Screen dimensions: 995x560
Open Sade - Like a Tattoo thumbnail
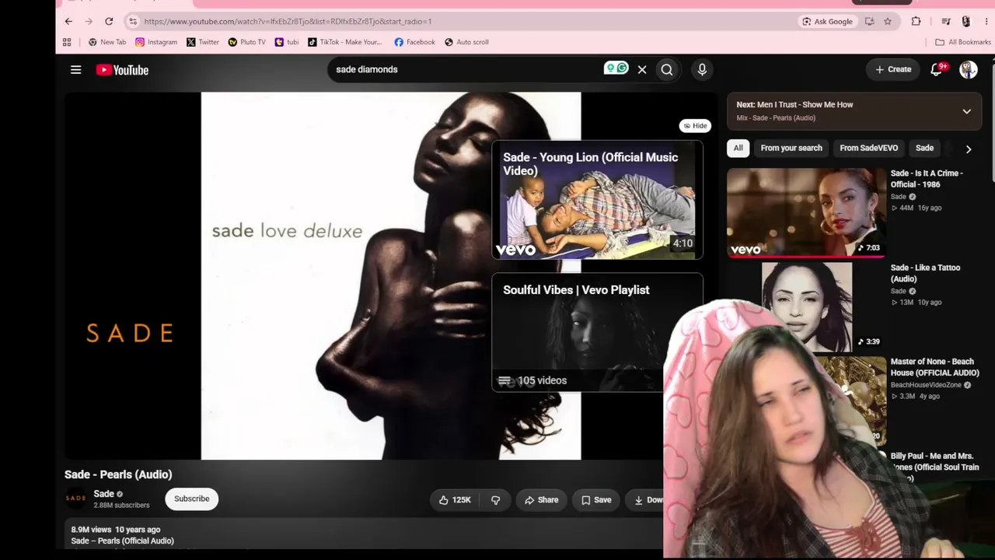[x=806, y=306]
